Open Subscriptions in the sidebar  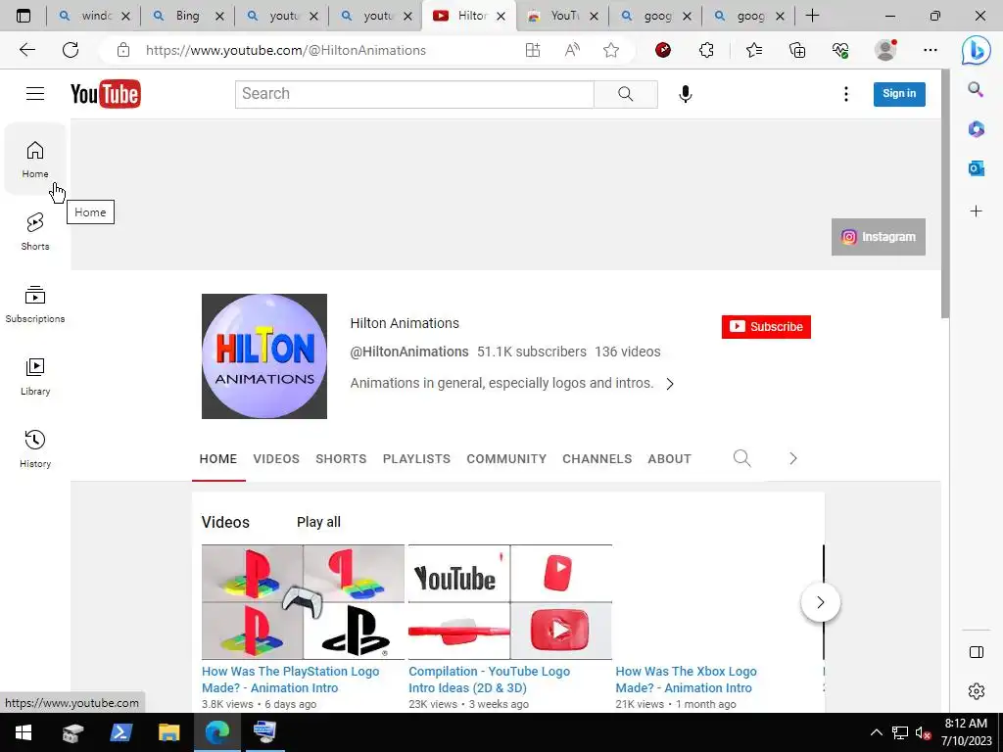(x=35, y=305)
